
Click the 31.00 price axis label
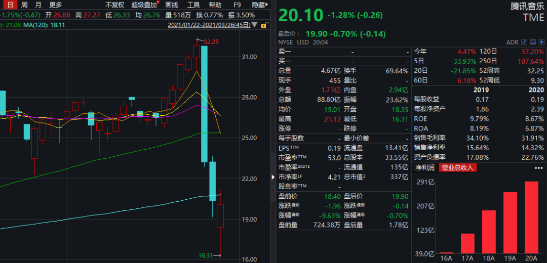pos(250,57)
